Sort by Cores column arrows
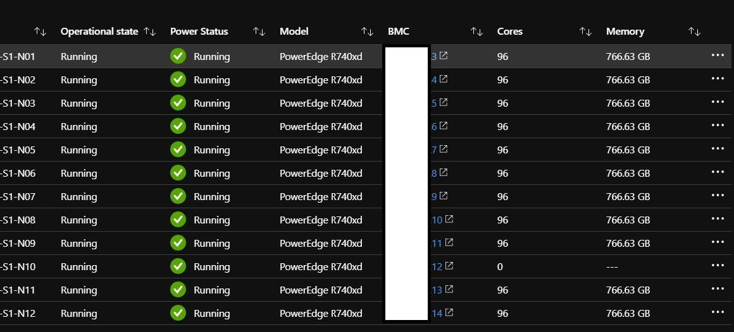 click(x=585, y=32)
